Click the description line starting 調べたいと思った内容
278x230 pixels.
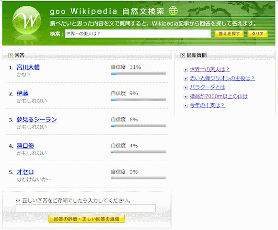point(153,23)
